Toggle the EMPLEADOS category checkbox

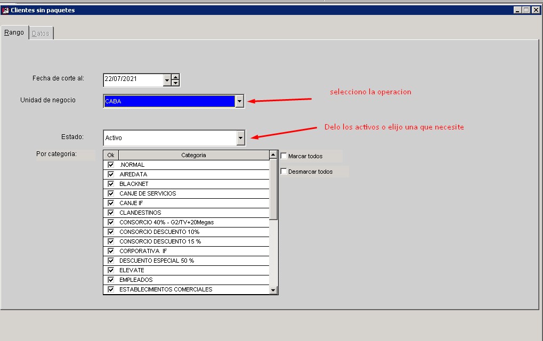(x=111, y=280)
